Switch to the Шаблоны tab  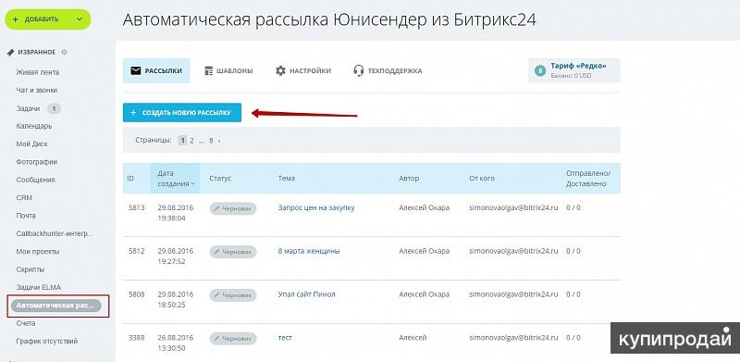pyautogui.click(x=228, y=71)
